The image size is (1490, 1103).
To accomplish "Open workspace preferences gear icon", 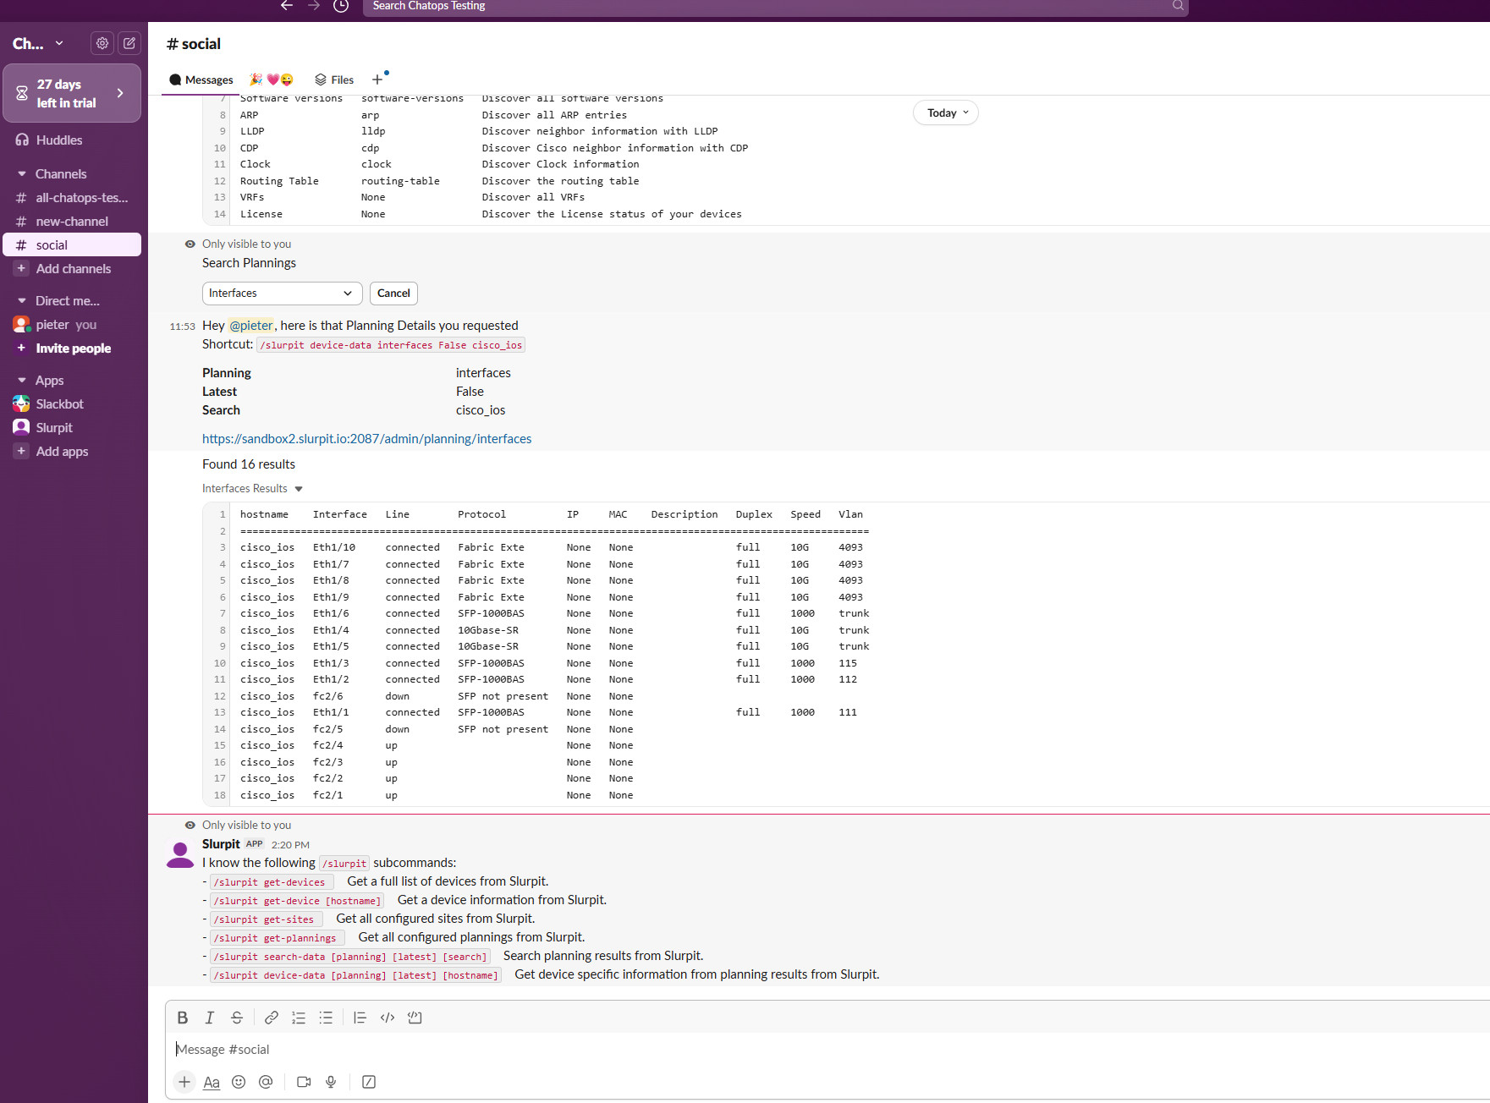I will click(102, 43).
